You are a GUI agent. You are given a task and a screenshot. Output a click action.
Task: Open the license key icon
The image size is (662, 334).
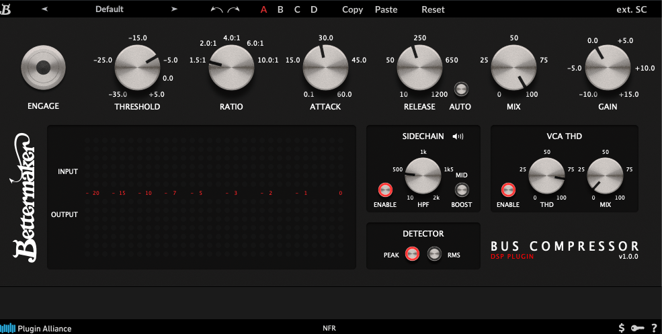tap(637, 328)
